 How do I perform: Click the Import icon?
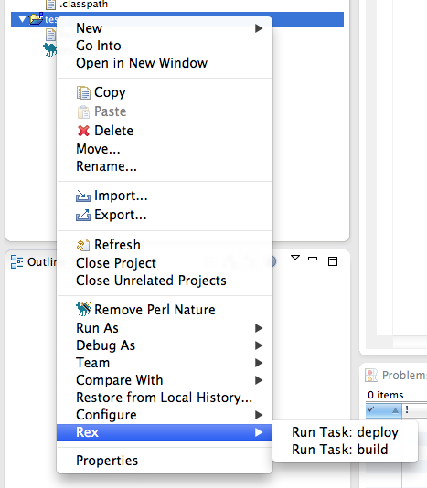(83, 196)
